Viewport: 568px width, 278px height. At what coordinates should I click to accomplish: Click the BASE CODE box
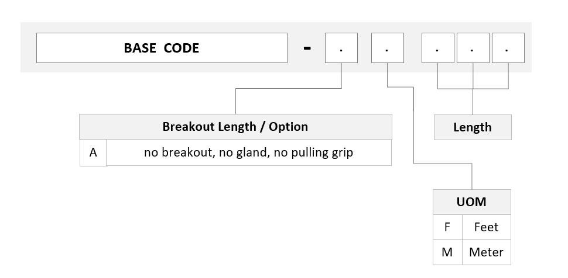point(162,48)
